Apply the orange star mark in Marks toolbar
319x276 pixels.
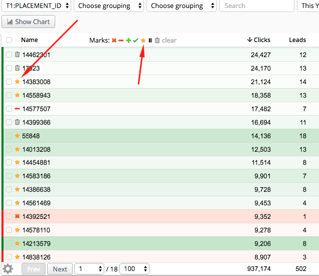tap(143, 41)
